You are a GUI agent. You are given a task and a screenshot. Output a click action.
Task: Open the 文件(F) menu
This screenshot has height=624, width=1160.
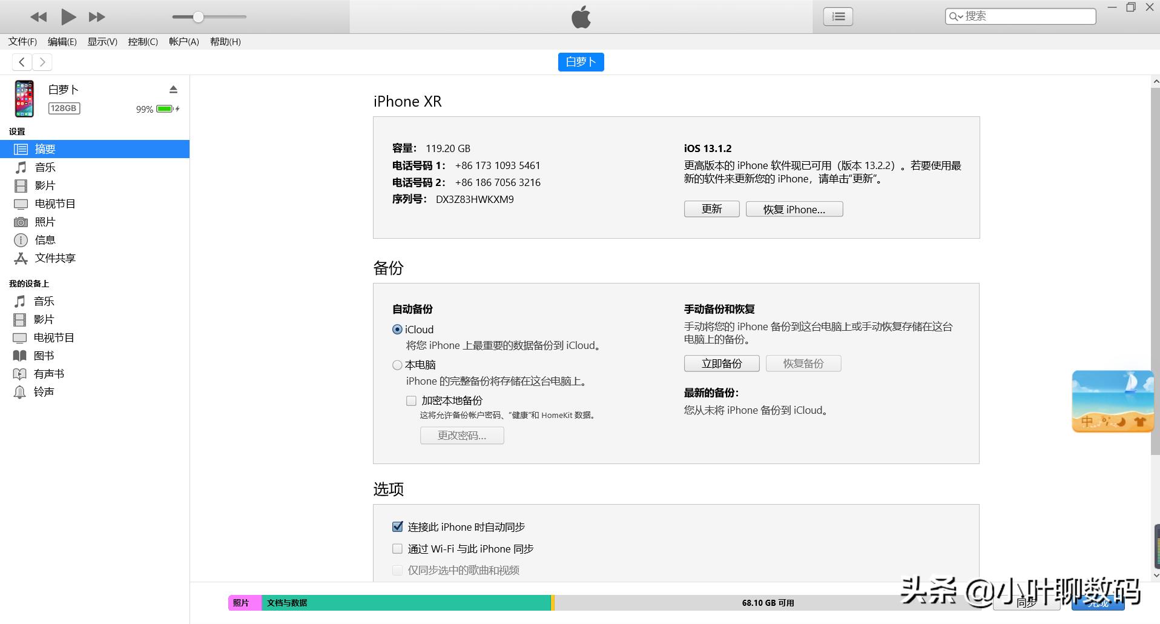click(x=22, y=42)
